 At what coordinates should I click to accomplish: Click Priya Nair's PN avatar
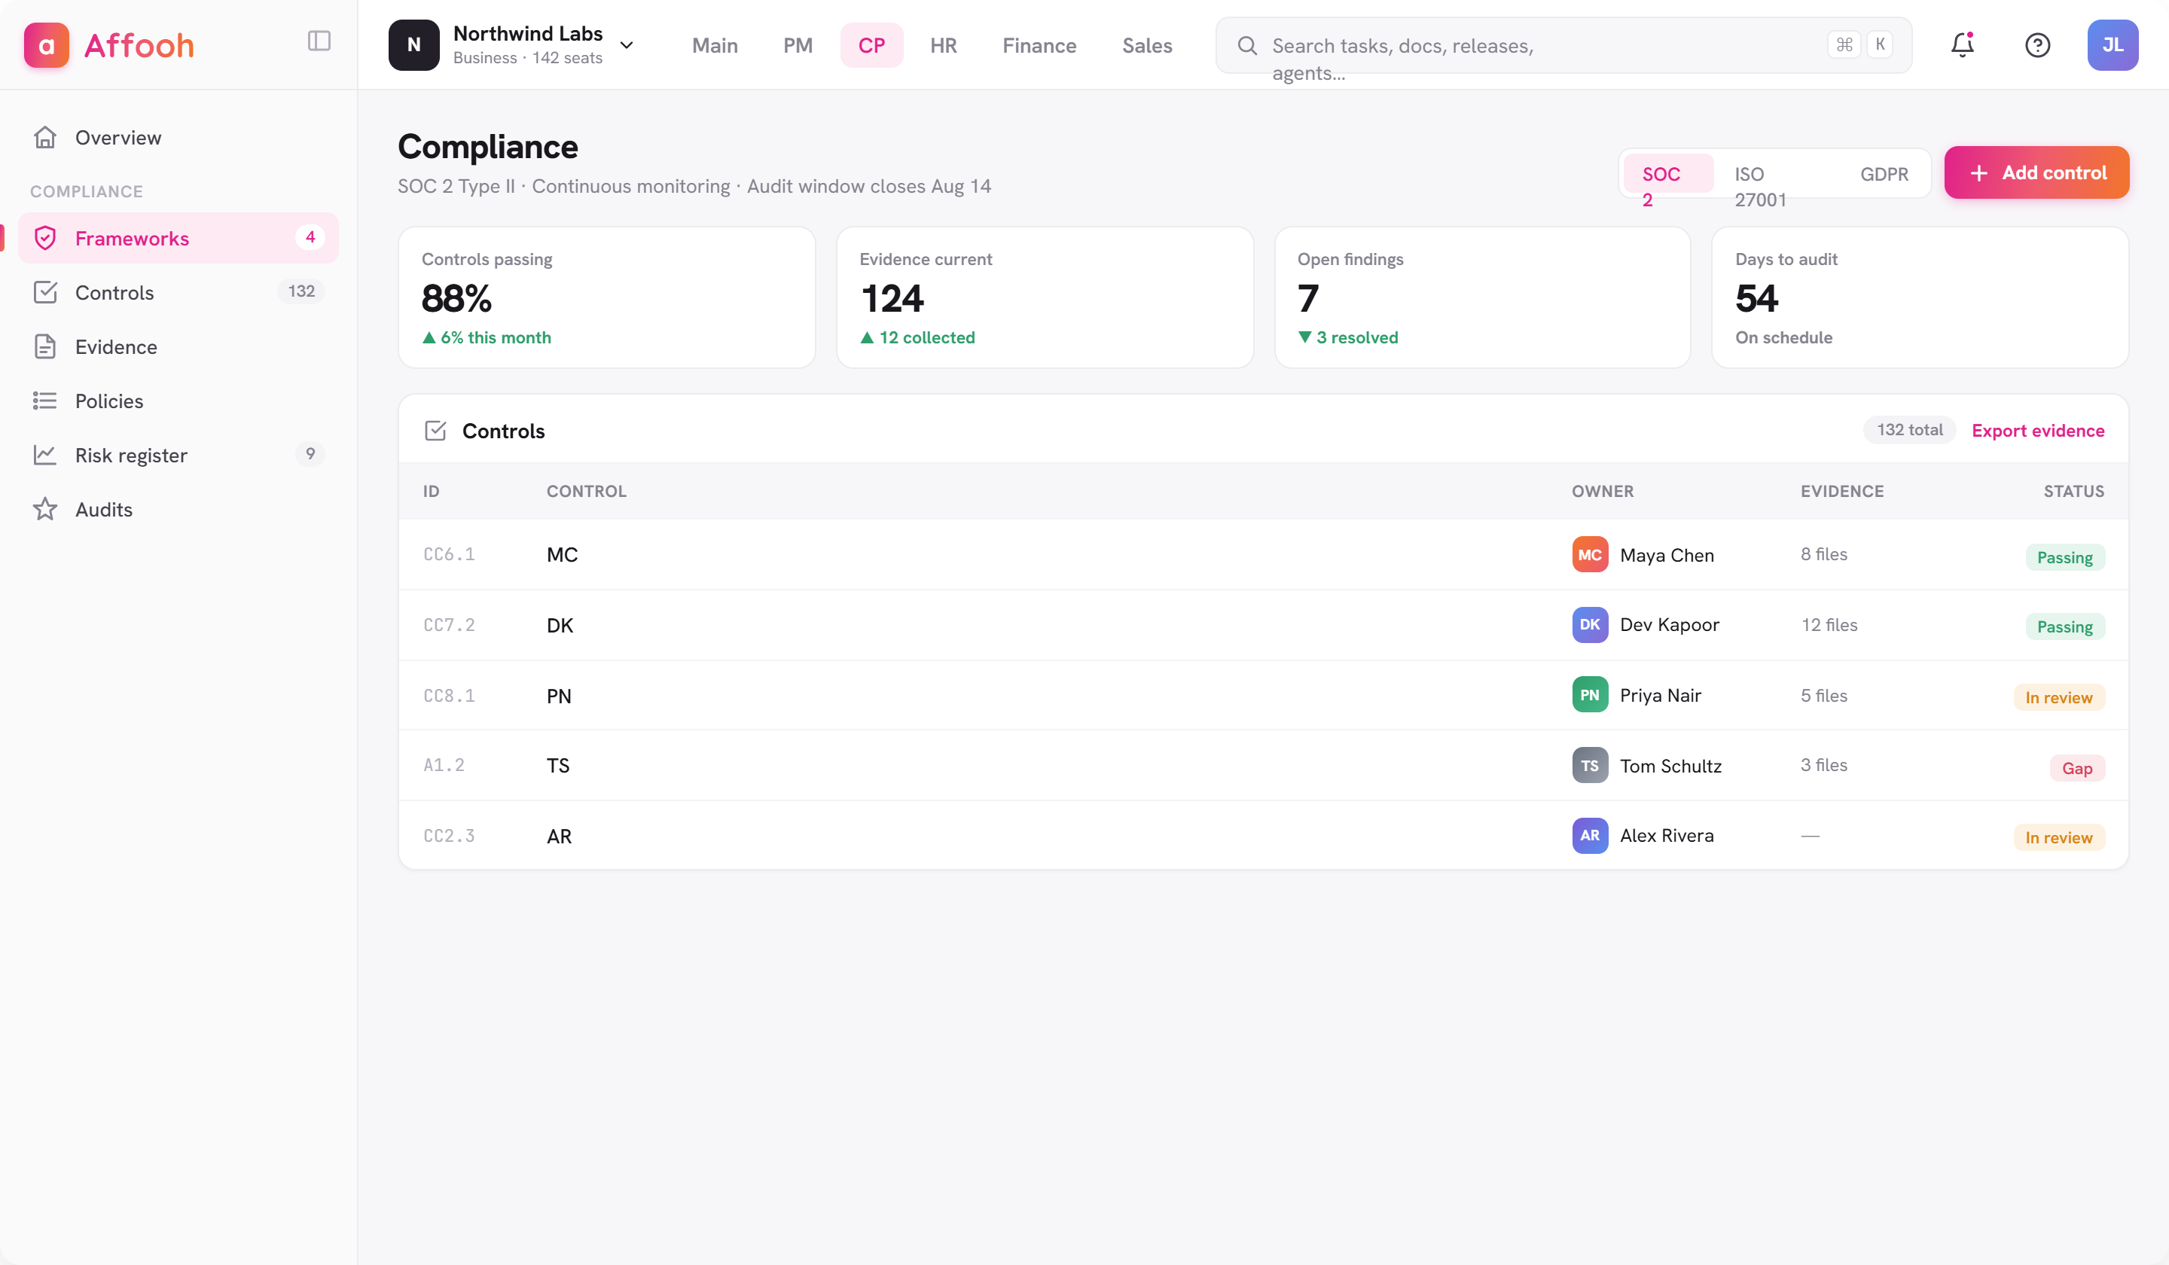[x=1590, y=695]
